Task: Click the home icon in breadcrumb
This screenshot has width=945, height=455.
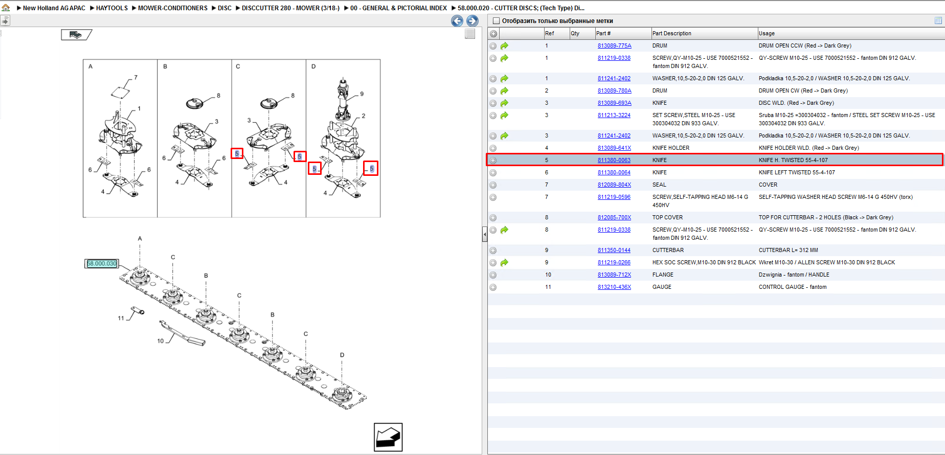Action: click(6, 8)
